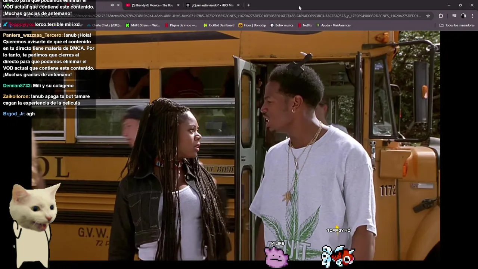This screenshot has height=269, width=478.
Task: Close the Brandy & Monica tab
Action: click(178, 5)
